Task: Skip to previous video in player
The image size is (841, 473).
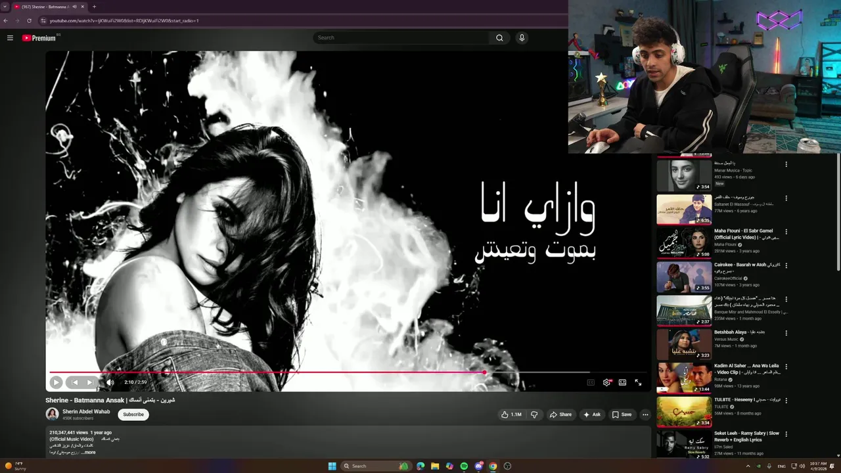Action: tap(74, 382)
